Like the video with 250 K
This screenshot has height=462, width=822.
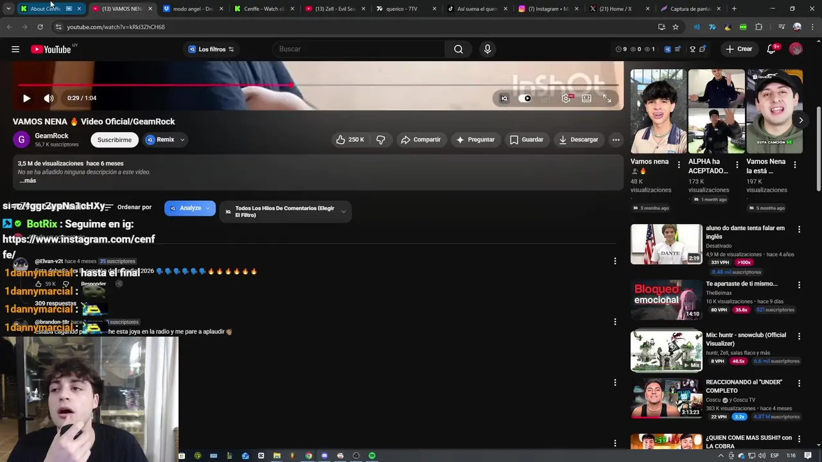[x=350, y=139]
